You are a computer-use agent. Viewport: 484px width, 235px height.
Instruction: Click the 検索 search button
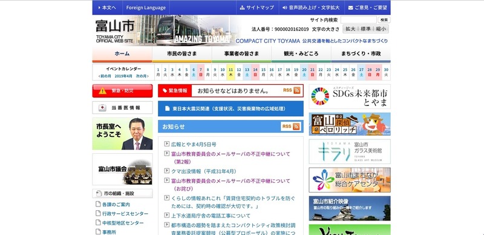tap(384, 20)
